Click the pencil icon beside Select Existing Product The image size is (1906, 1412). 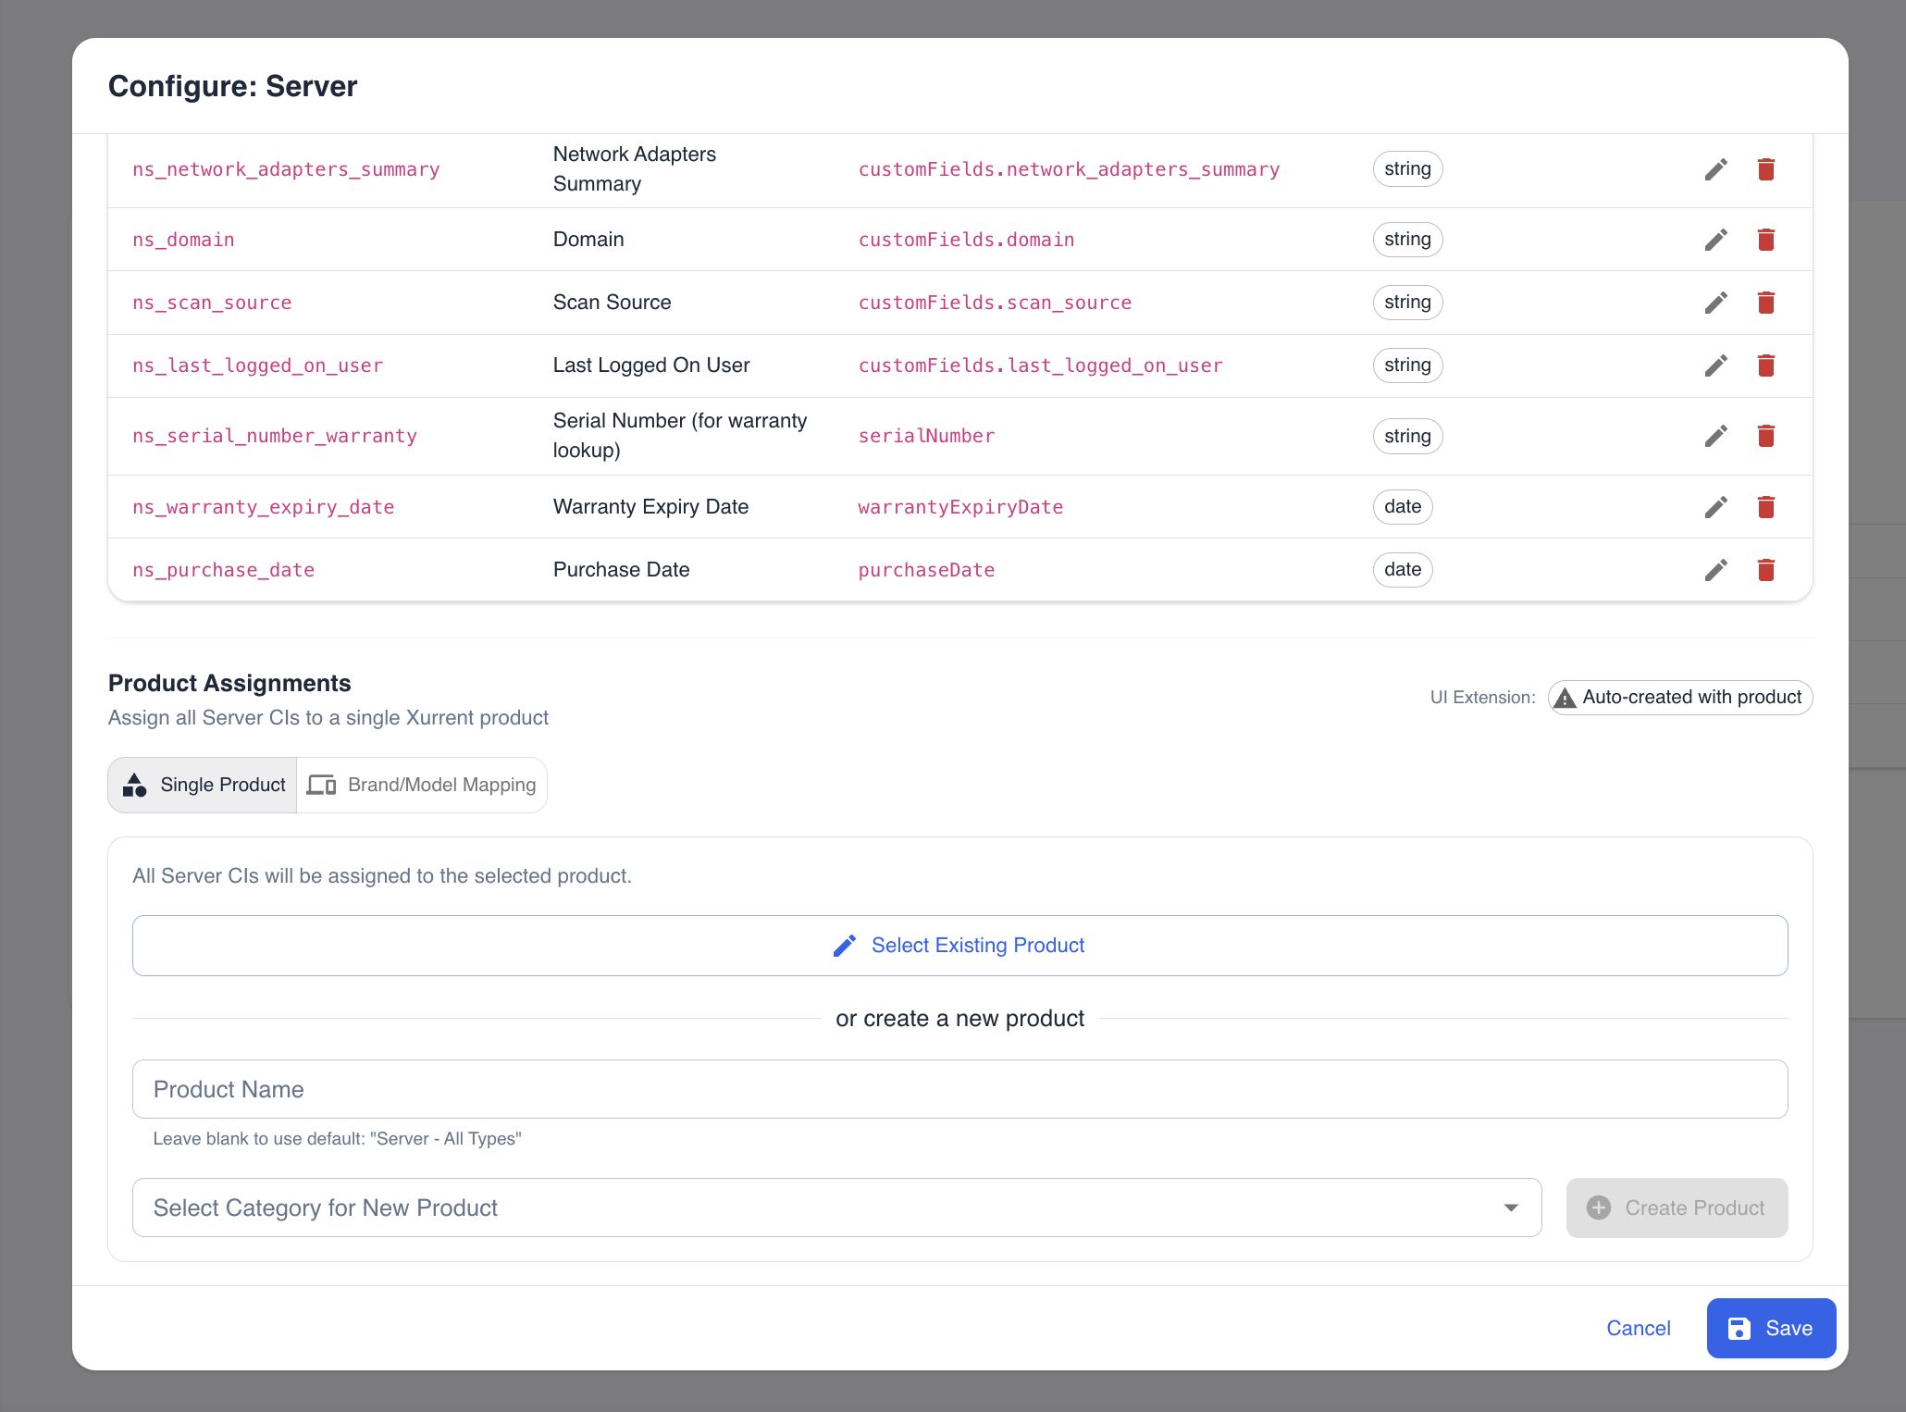pyautogui.click(x=844, y=945)
